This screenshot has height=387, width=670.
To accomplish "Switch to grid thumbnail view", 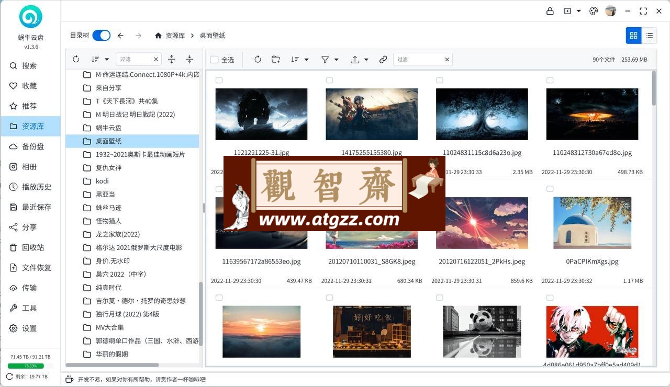I will coord(633,36).
